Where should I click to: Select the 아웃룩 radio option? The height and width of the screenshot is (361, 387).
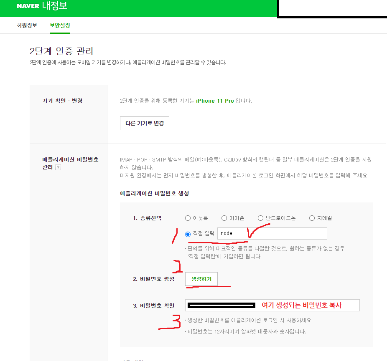tap(188, 218)
